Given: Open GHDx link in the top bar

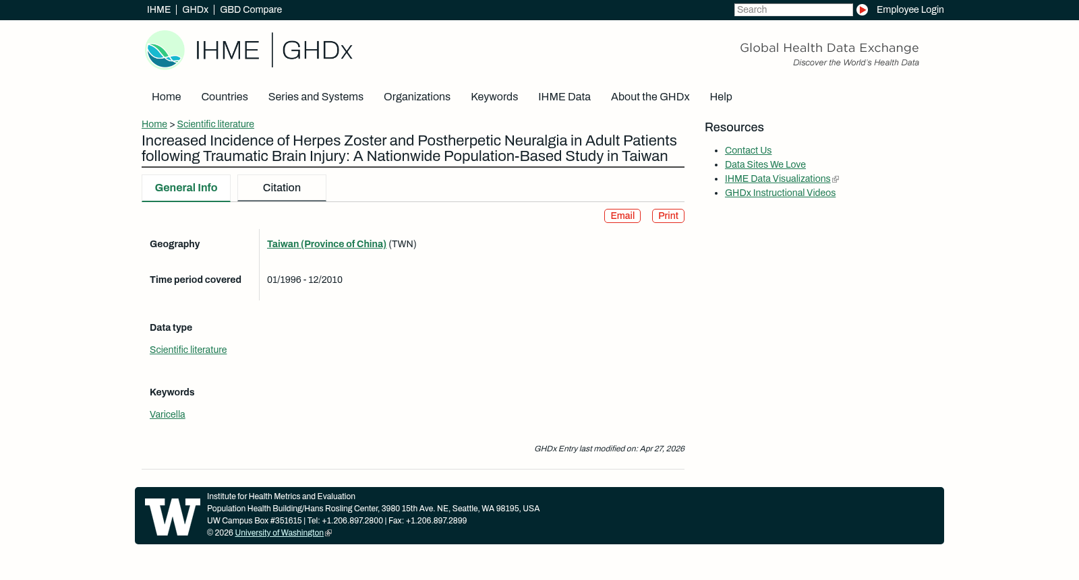Looking at the screenshot, I should 195,9.
